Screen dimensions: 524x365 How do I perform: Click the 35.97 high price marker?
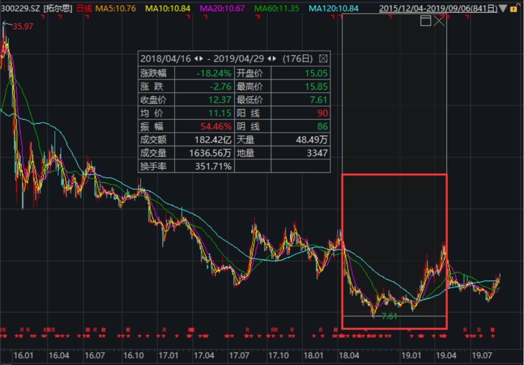(23, 26)
